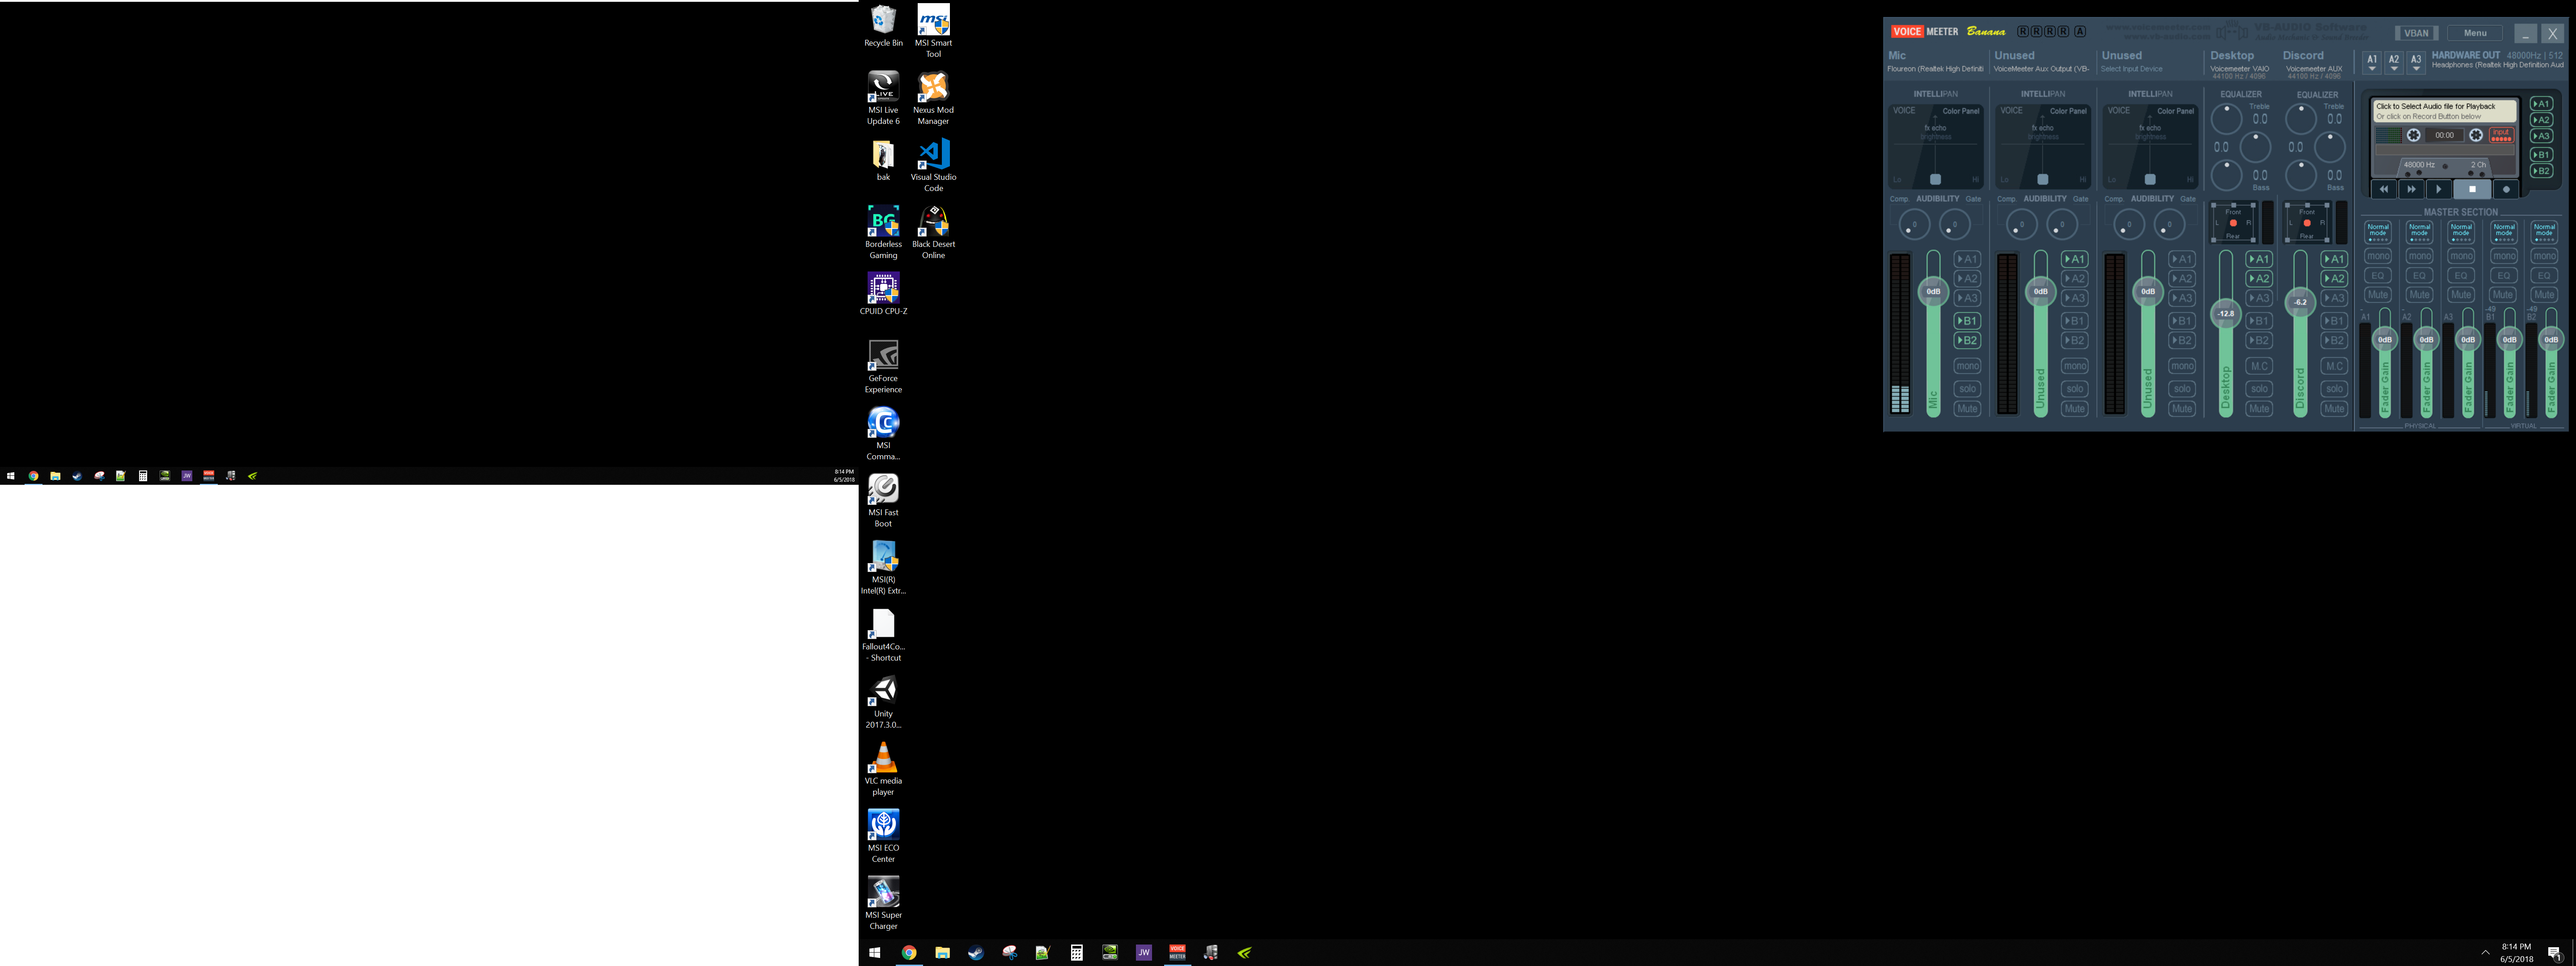Open Steam from the larger taskbar

975,953
